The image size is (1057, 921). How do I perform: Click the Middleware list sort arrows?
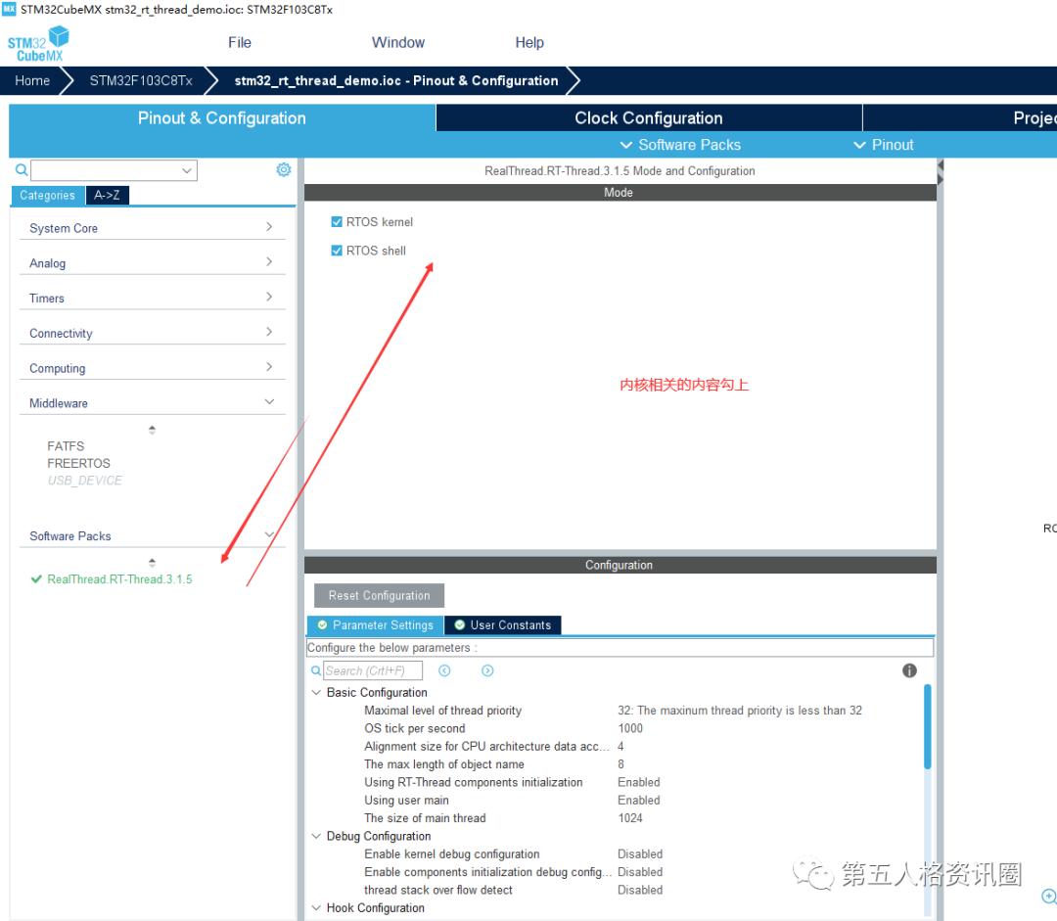tap(153, 430)
